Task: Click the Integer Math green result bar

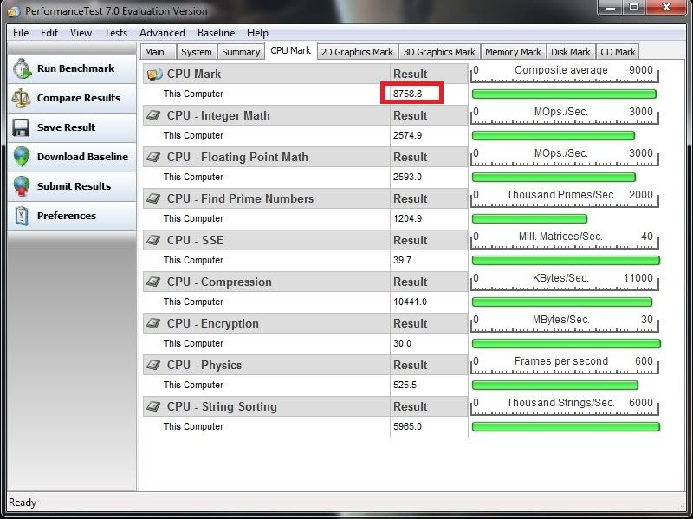Action: coord(554,135)
